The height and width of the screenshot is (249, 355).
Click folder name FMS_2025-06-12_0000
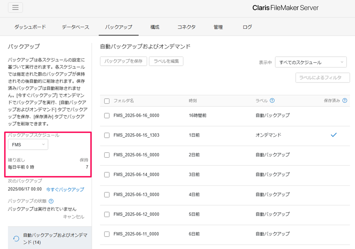(136, 214)
